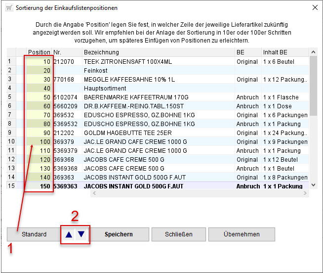Sort by the Position column header
Viewport: 323px width, 273px height.
click(39, 52)
